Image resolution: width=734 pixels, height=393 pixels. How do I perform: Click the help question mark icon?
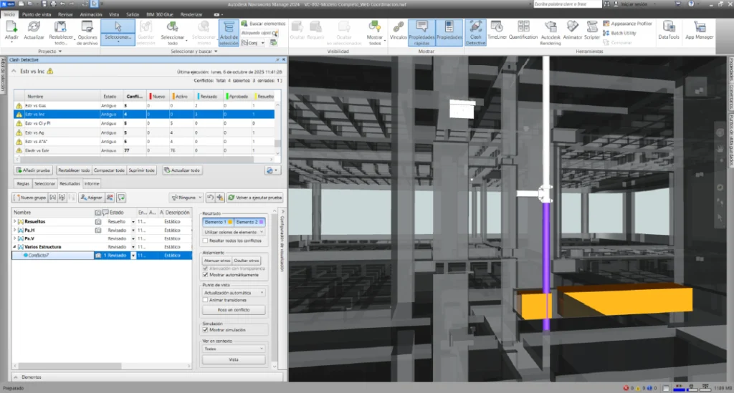[691, 4]
